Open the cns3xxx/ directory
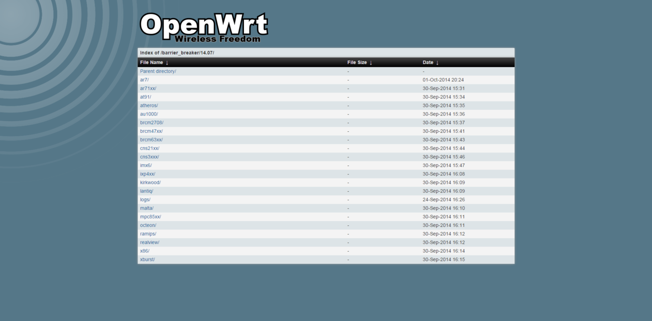Screen dimensions: 652x321 (149, 157)
